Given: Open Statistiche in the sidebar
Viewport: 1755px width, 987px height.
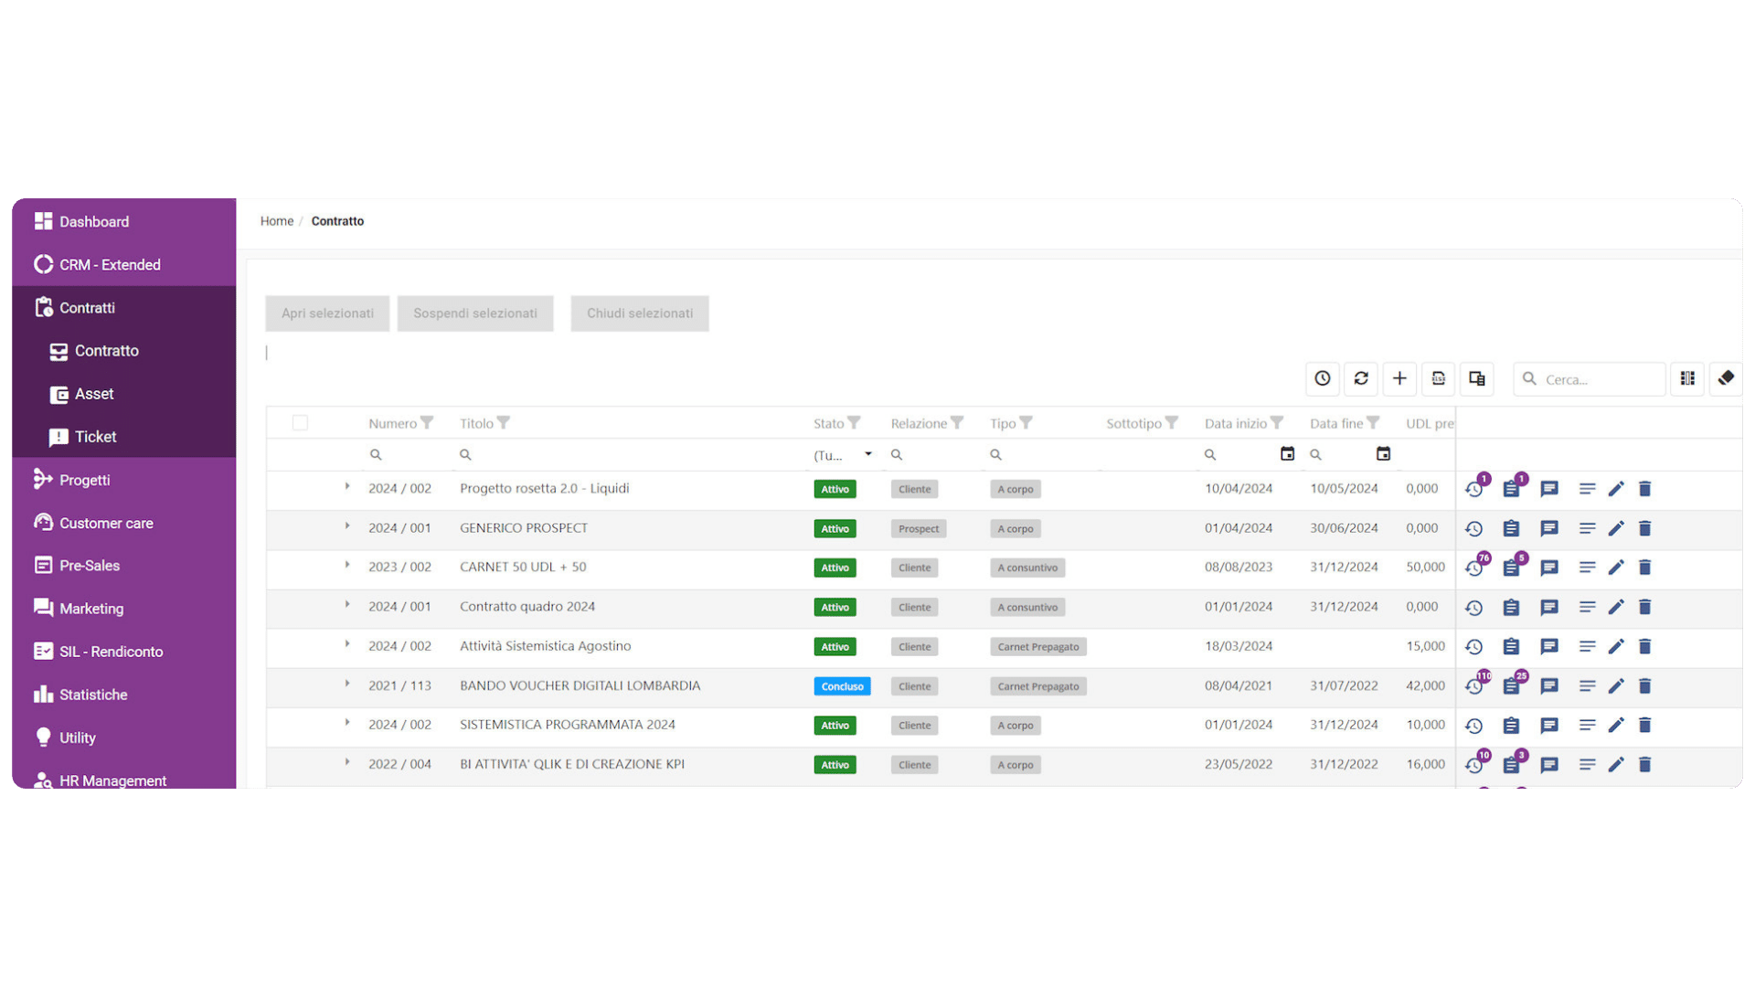Looking at the screenshot, I should point(124,695).
